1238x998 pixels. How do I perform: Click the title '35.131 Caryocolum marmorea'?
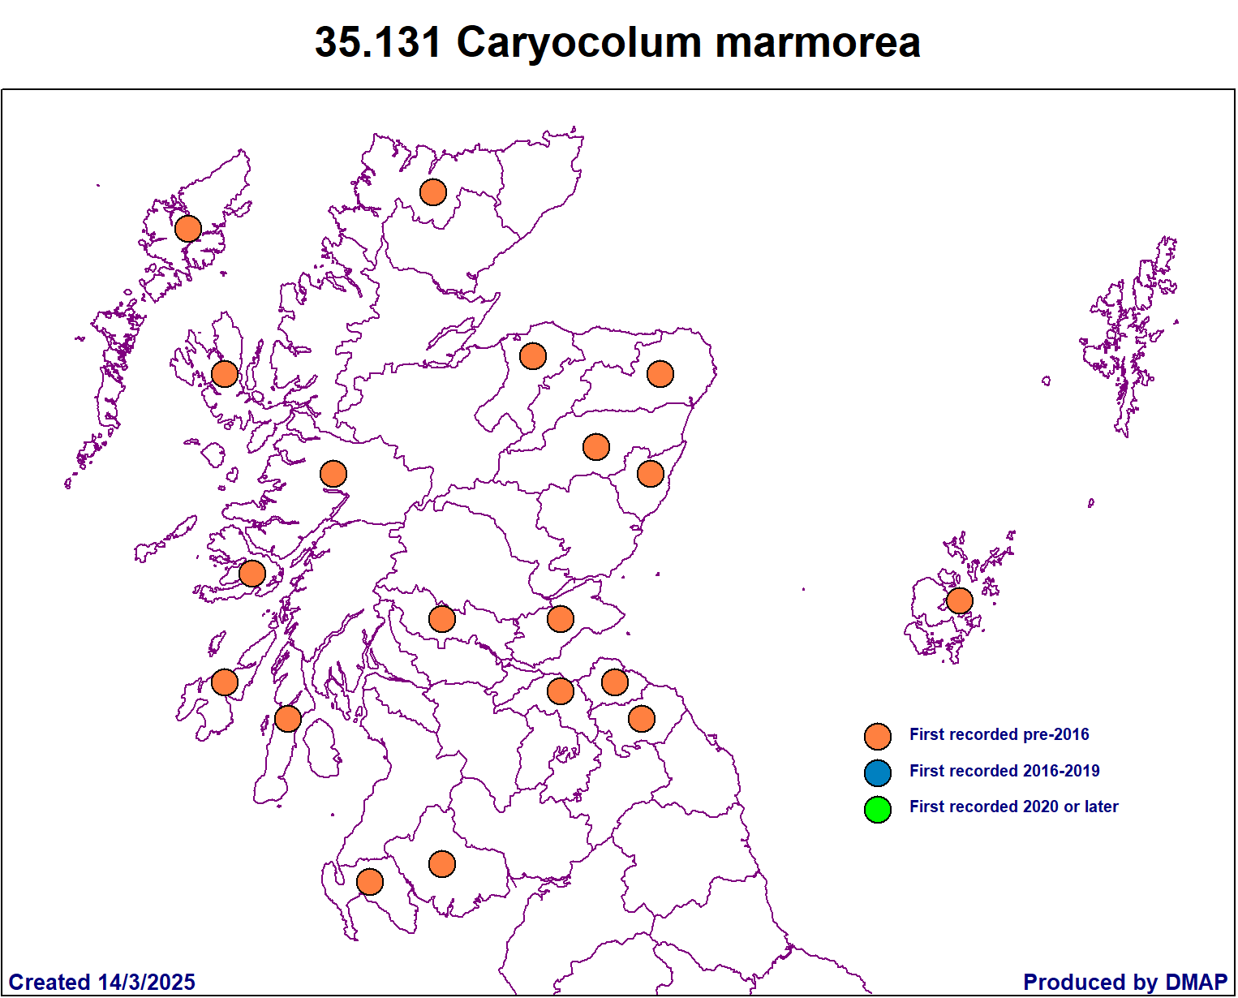(x=617, y=42)
